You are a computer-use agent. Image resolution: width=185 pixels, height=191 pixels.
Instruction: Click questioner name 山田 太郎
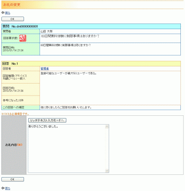click(x=47, y=31)
